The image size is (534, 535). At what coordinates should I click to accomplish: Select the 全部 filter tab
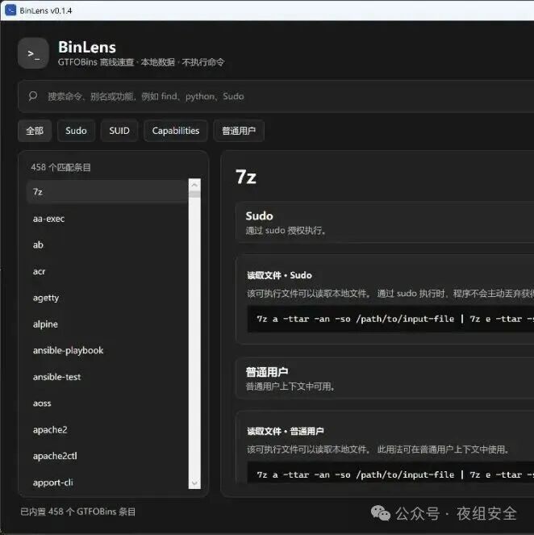point(35,131)
